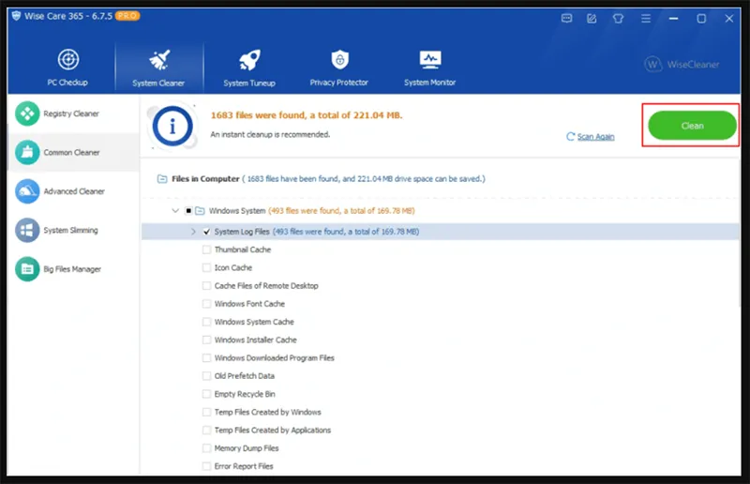The height and width of the screenshot is (484, 750).
Task: Click the vertical scrollbar of file list
Action: click(x=740, y=234)
